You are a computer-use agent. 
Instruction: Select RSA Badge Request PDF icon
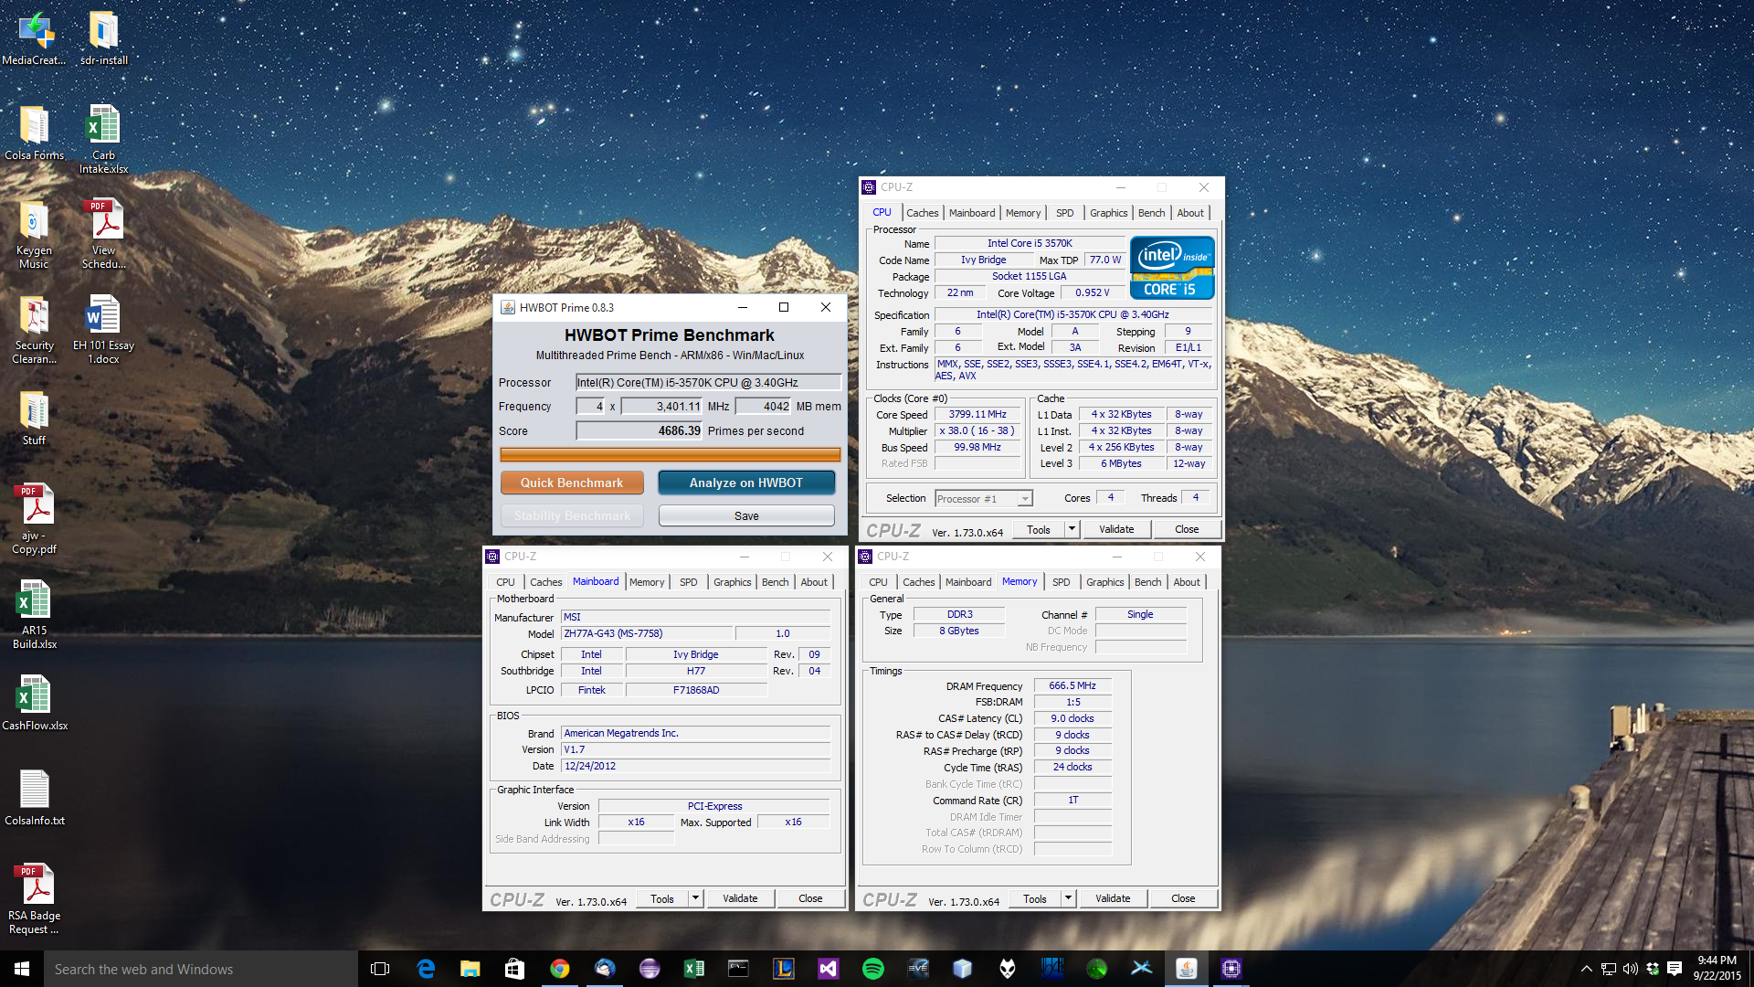coord(34,900)
